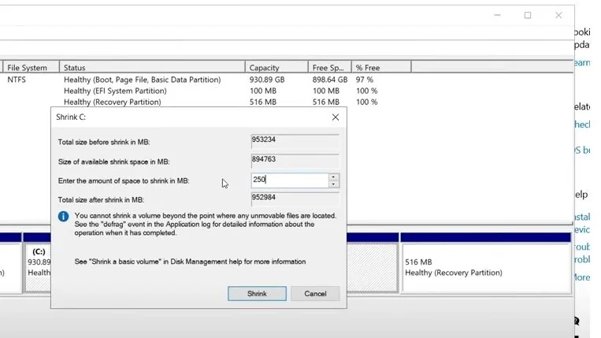Select the (C:) partition block in disk map
The image size is (601, 338).
click(x=38, y=268)
